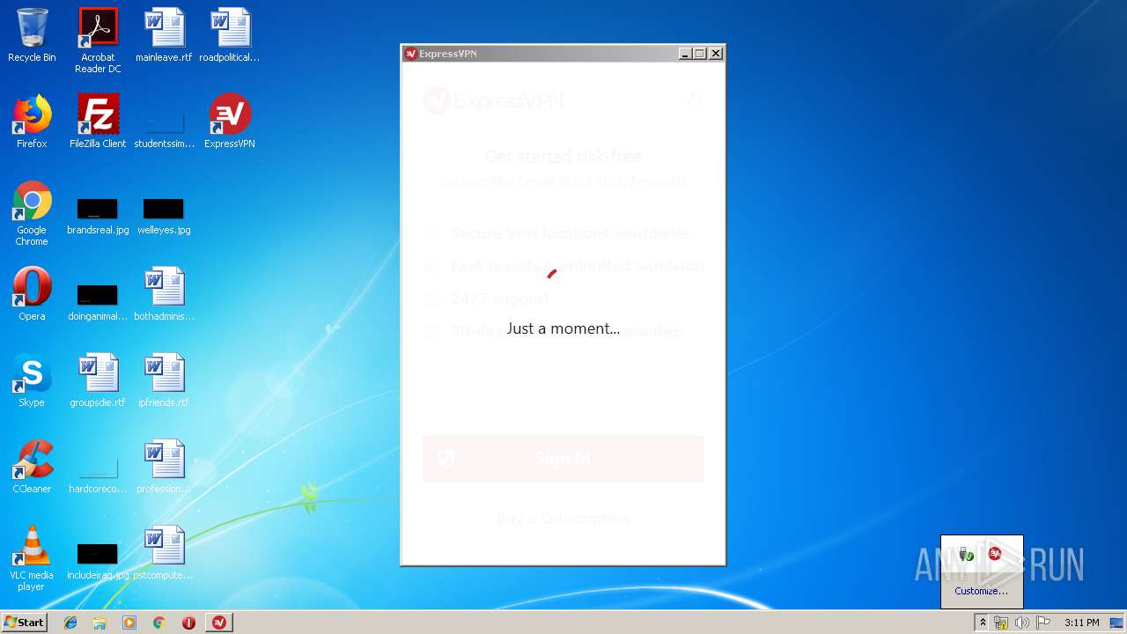Launch Chrome from the taskbar
Viewport: 1127px width, 634px height.
click(x=159, y=623)
